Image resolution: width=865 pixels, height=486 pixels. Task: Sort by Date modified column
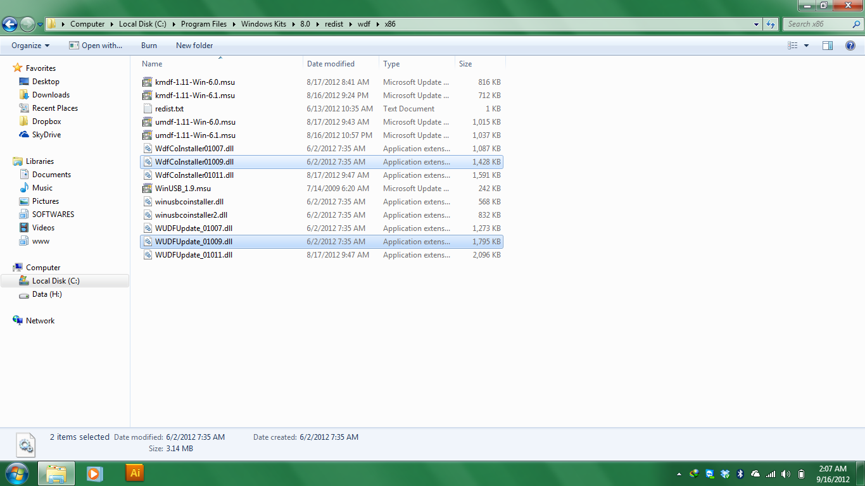(341, 64)
